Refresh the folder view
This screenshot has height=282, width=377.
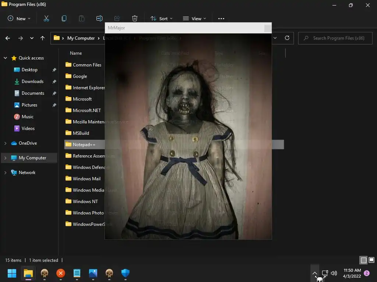(287, 38)
